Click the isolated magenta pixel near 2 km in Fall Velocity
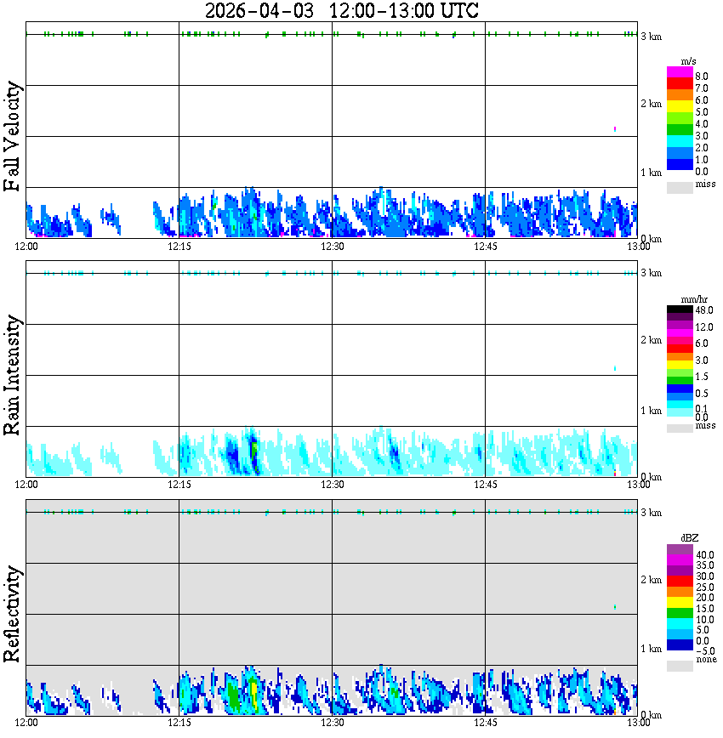This screenshot has height=738, width=723. 615,129
